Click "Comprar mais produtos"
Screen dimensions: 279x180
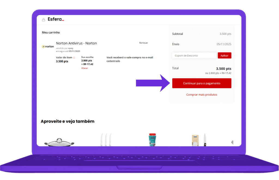click(x=202, y=94)
